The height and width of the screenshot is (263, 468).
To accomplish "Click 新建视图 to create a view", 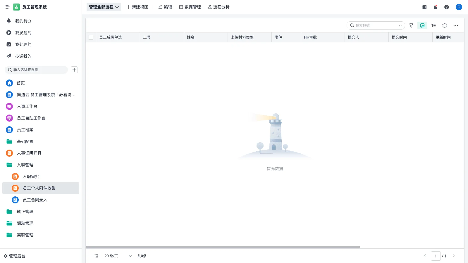I will [137, 7].
